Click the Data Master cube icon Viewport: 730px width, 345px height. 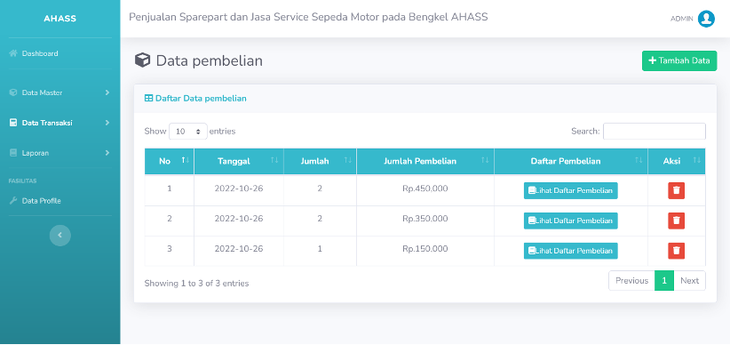(13, 92)
